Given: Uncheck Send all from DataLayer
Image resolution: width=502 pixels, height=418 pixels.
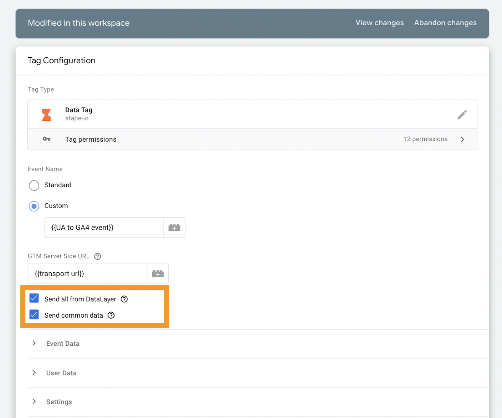Looking at the screenshot, I should (34, 298).
